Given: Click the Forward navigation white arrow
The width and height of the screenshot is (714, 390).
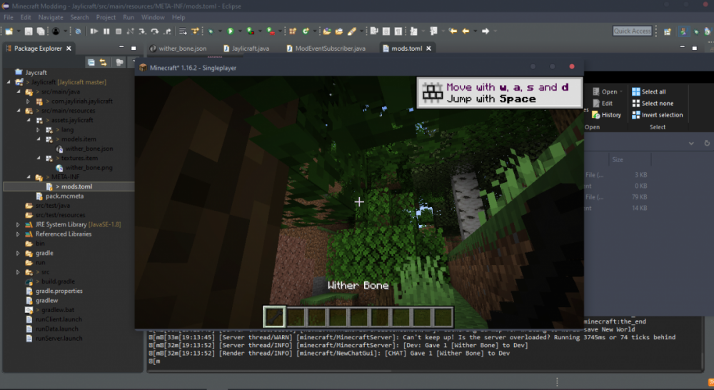Looking at the screenshot, I should click(x=486, y=31).
